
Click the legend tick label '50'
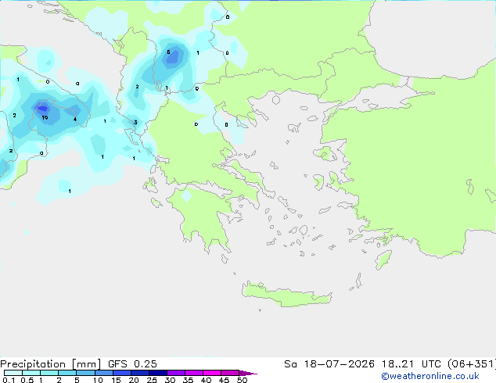(242, 380)
